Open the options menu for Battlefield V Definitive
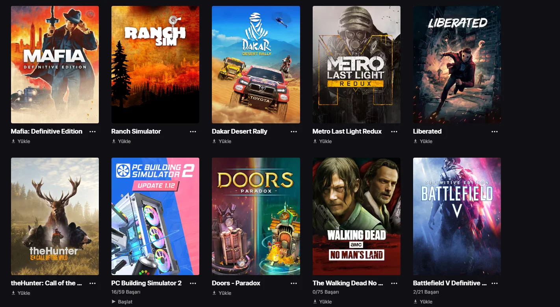The width and height of the screenshot is (560, 307). click(495, 283)
